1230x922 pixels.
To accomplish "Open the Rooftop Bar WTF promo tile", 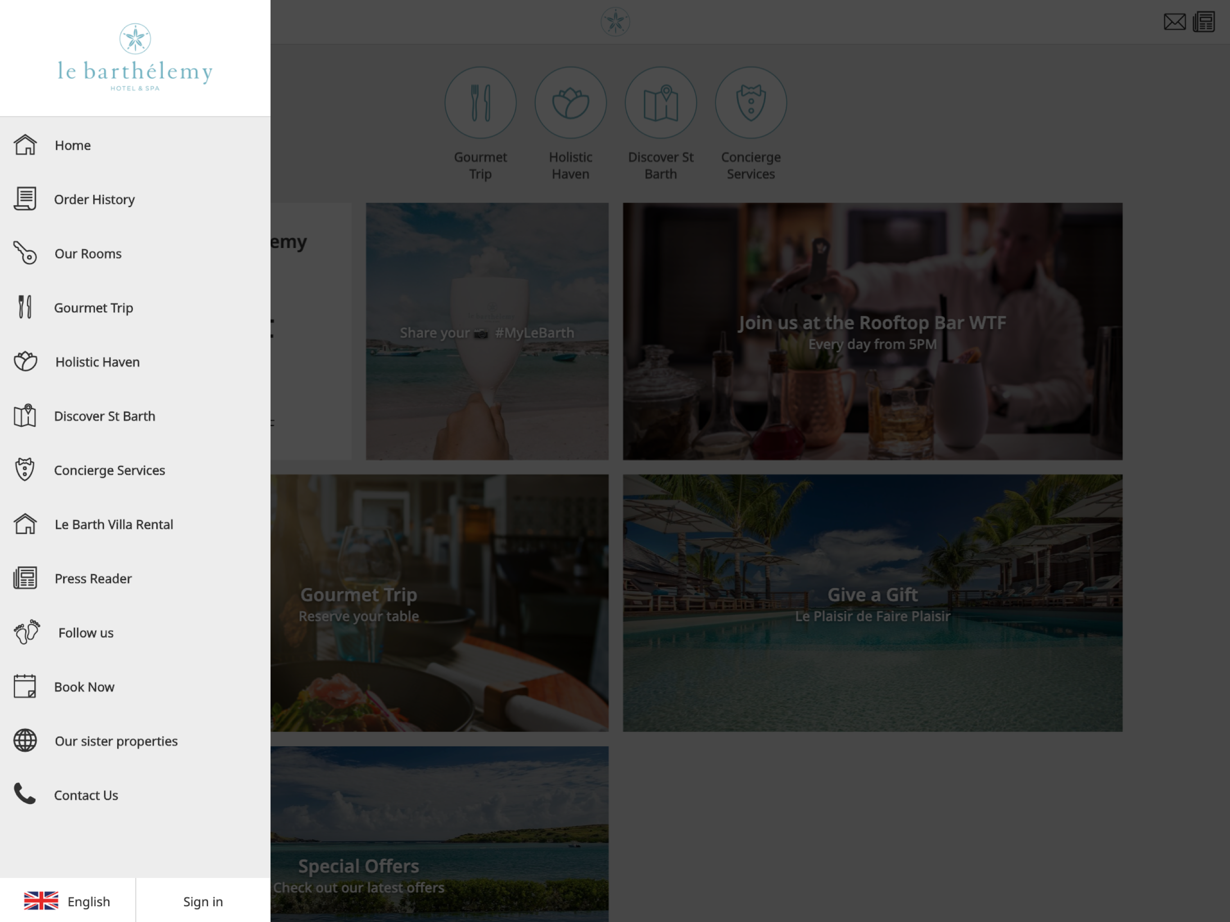I will [x=873, y=331].
